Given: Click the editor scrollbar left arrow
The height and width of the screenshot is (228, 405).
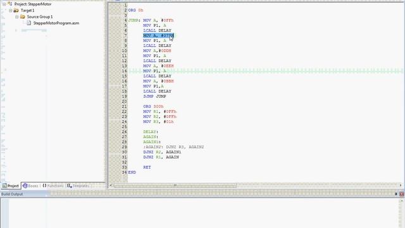Looking at the screenshot, I should 111,186.
